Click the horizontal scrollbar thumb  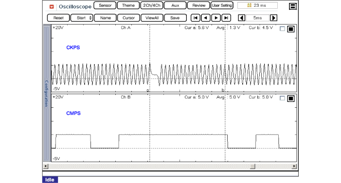252,166
